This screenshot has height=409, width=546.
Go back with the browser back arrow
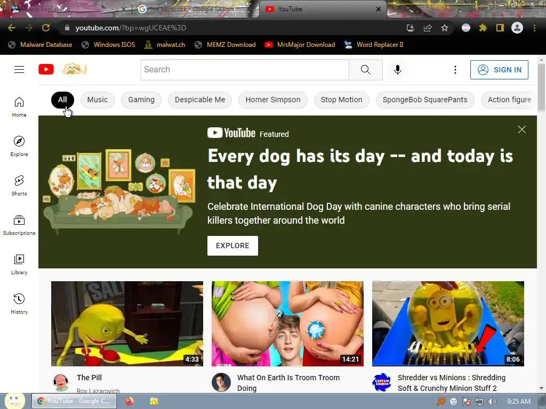click(x=12, y=28)
